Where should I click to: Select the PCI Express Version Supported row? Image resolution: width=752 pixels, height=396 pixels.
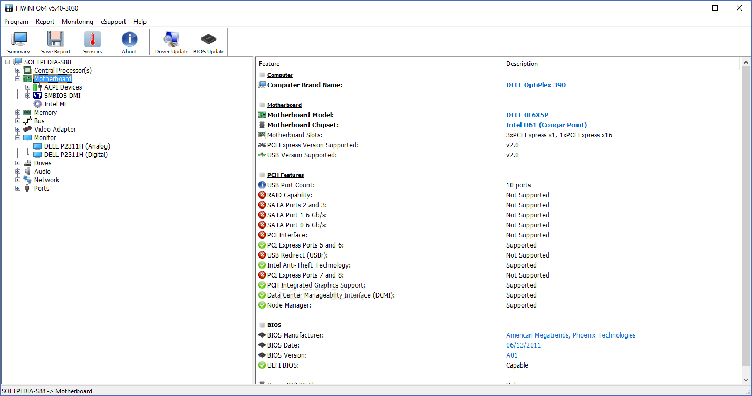pyautogui.click(x=499, y=145)
